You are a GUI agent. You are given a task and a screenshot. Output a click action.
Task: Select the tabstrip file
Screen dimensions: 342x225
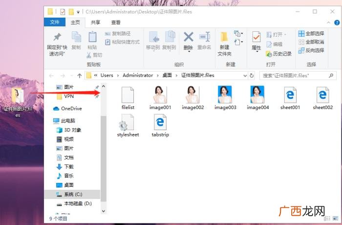coord(160,126)
